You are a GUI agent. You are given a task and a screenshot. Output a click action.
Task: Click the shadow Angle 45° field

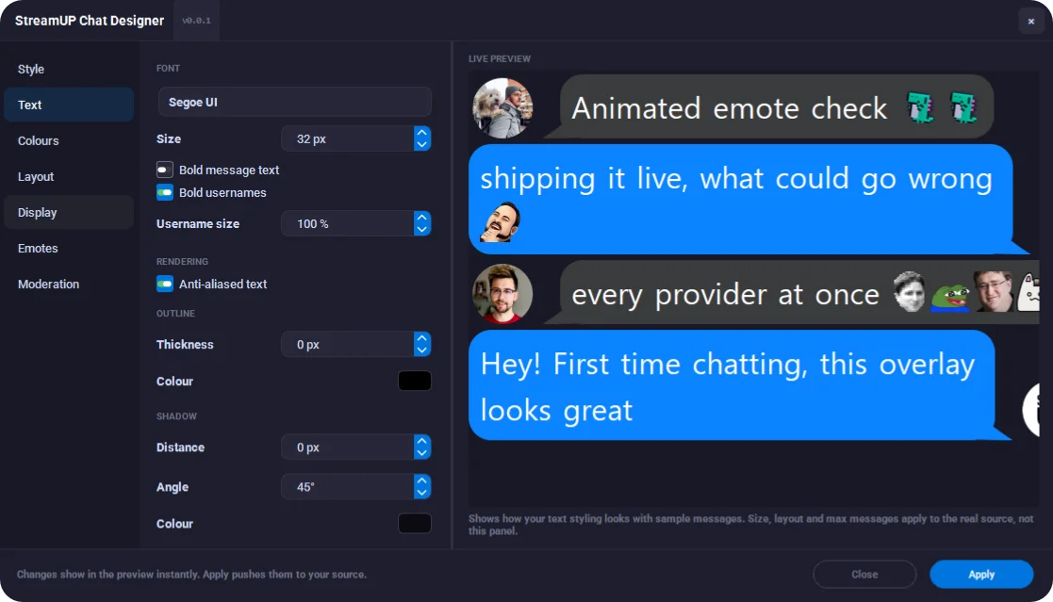348,486
